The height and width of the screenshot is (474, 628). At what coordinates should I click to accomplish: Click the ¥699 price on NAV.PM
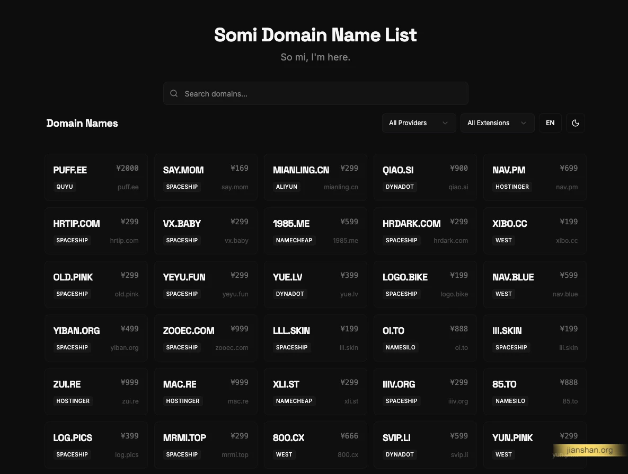(x=569, y=168)
